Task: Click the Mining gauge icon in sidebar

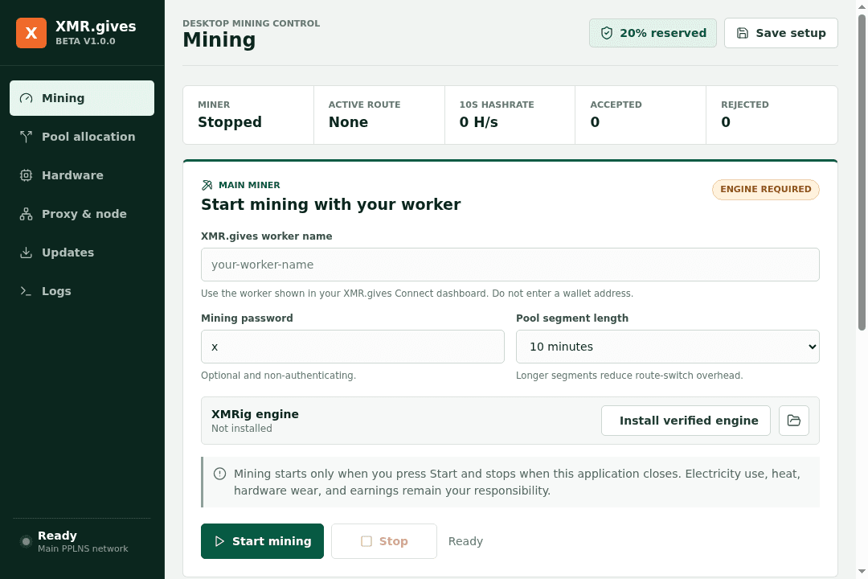Action: (x=26, y=98)
